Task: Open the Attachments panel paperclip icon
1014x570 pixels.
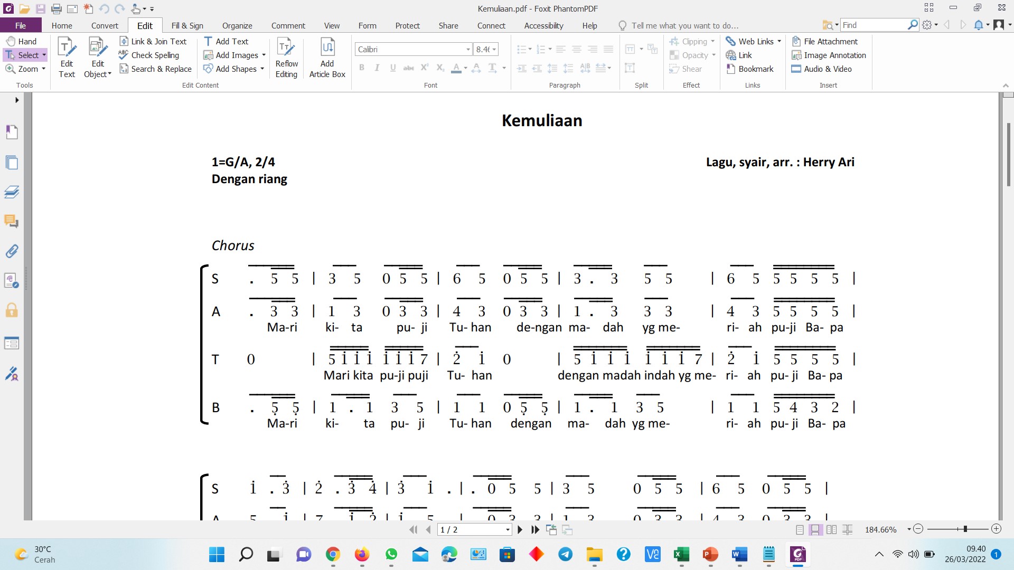Action: [x=12, y=251]
